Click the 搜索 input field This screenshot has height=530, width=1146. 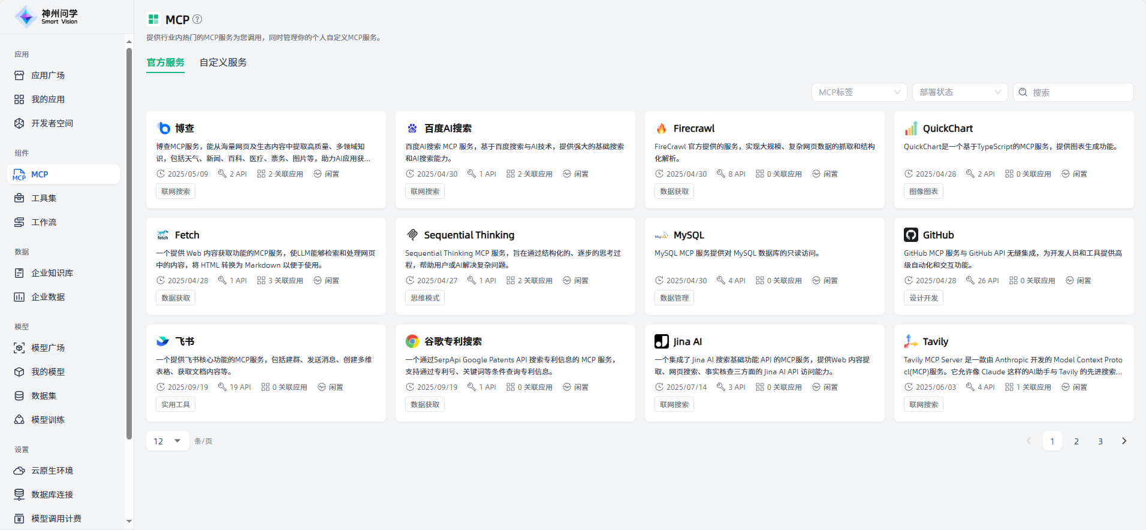[x=1079, y=92]
